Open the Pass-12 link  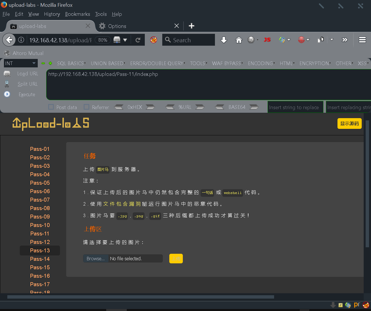click(x=40, y=242)
